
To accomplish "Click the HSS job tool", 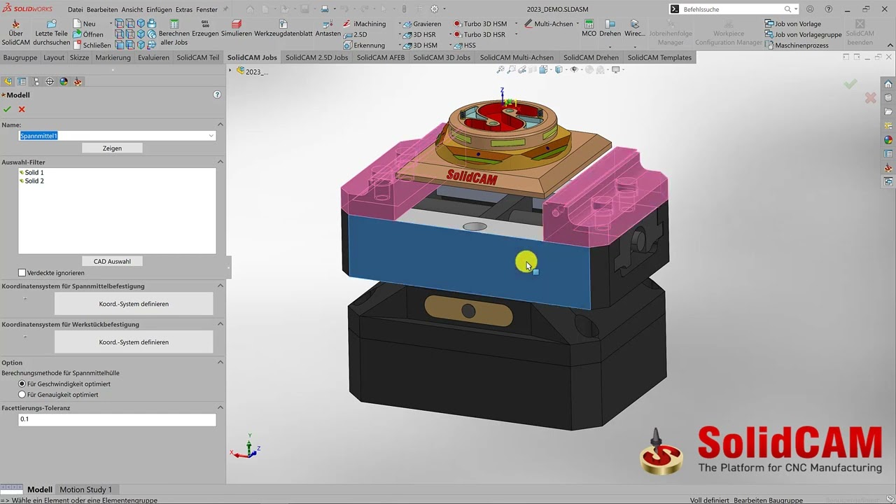I will click(x=465, y=45).
